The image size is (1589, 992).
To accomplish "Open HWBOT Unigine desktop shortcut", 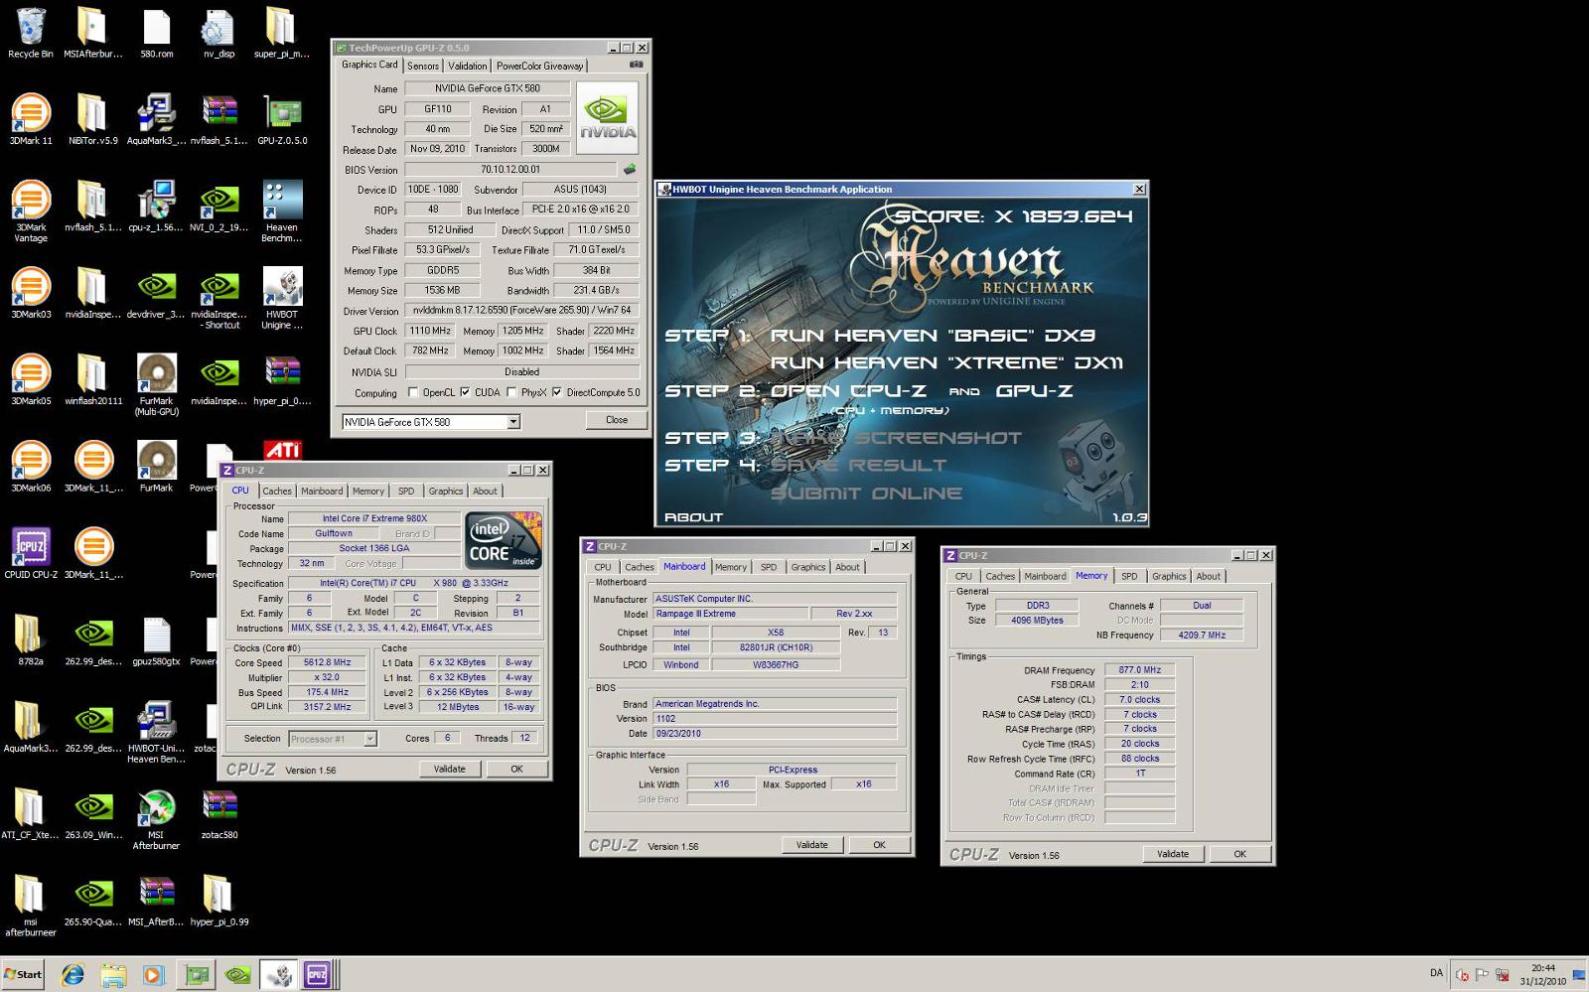I will [282, 298].
